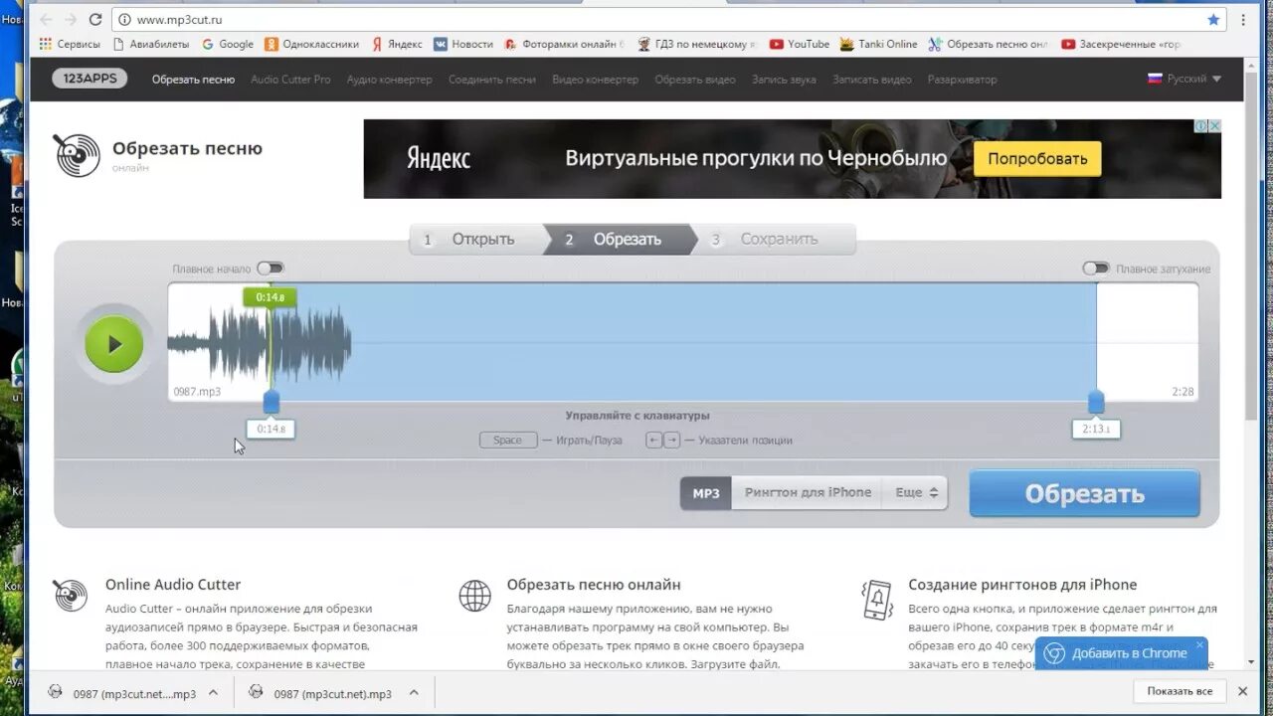Open the Обрезать песню онлайн bookmark
1273x716 pixels.
[x=989, y=44]
